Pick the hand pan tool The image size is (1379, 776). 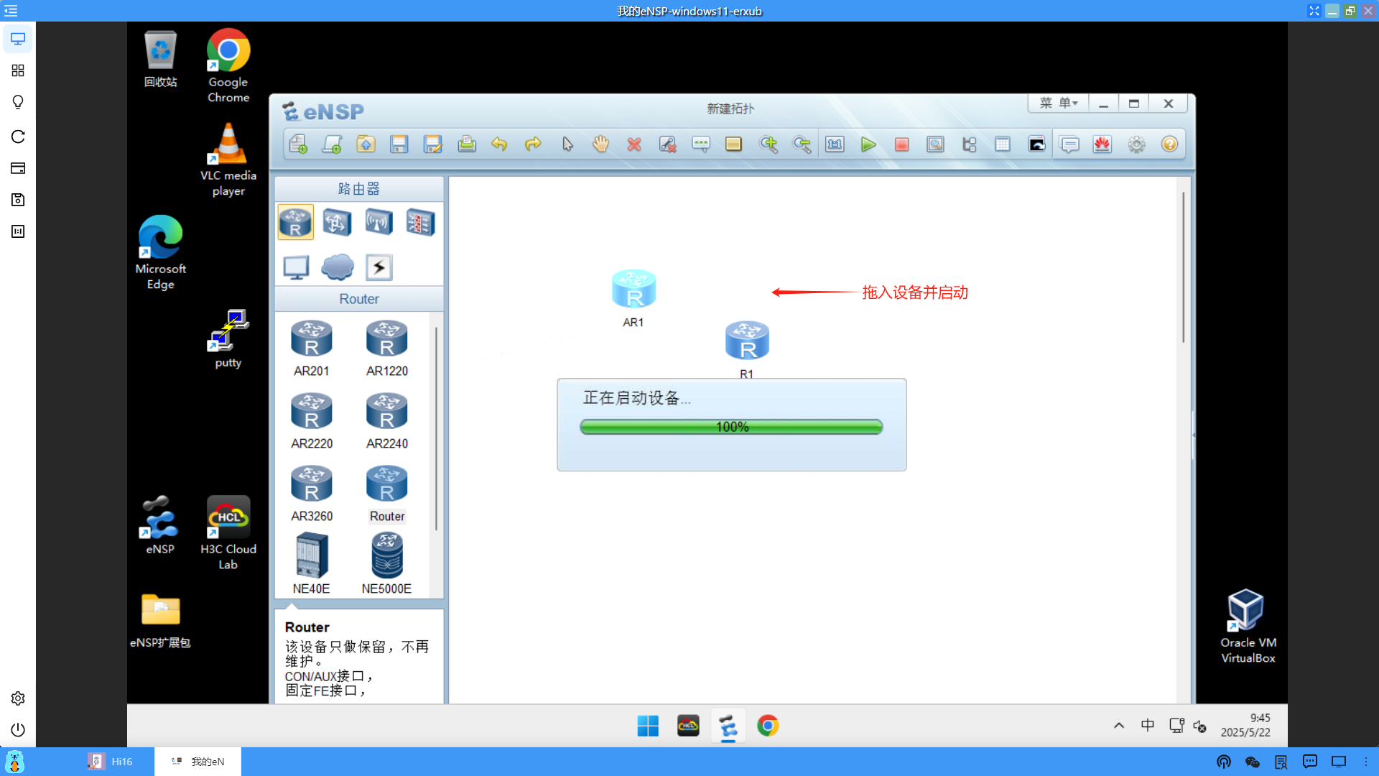[600, 144]
